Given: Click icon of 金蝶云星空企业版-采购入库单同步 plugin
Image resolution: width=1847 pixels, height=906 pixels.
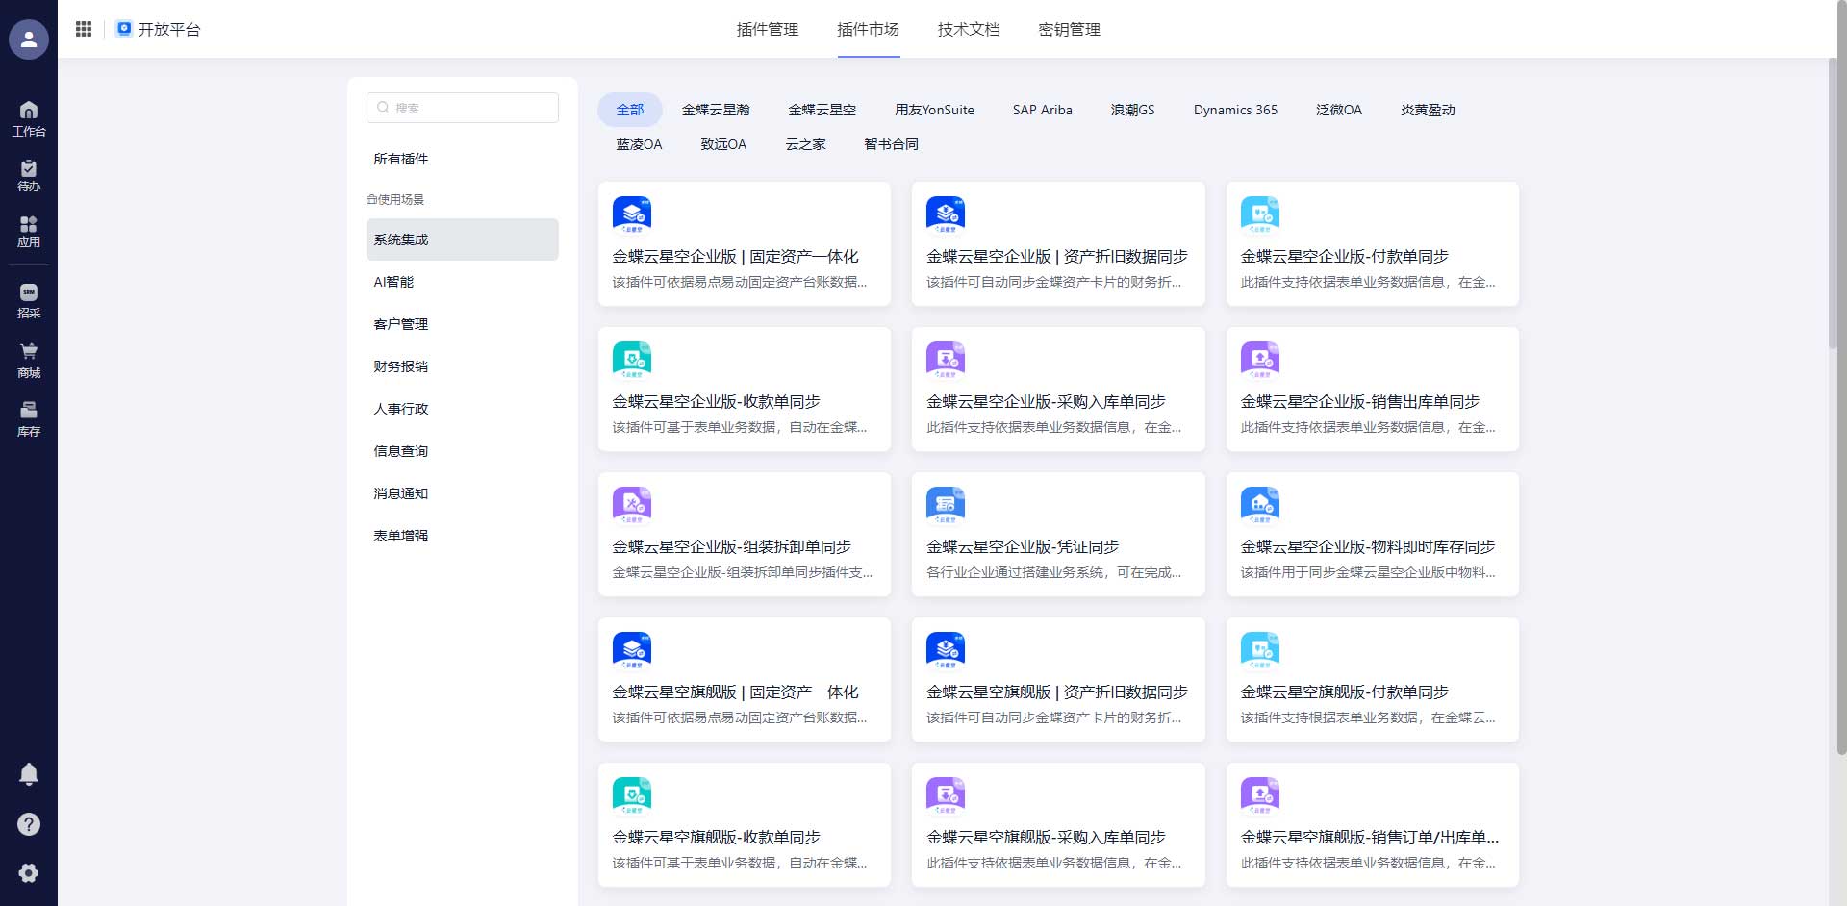Looking at the screenshot, I should click(x=946, y=360).
